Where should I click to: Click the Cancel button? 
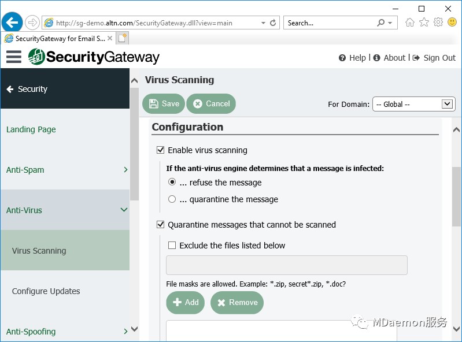pos(211,103)
